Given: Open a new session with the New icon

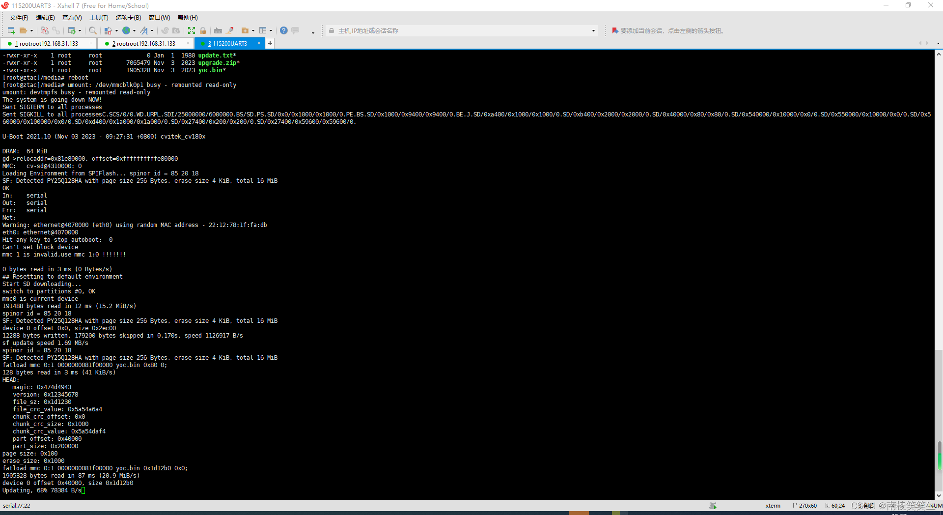Looking at the screenshot, I should tap(10, 30).
